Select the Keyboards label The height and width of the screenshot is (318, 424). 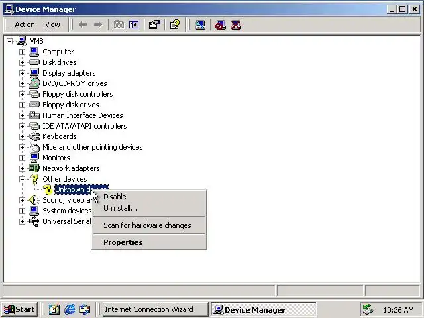point(60,136)
